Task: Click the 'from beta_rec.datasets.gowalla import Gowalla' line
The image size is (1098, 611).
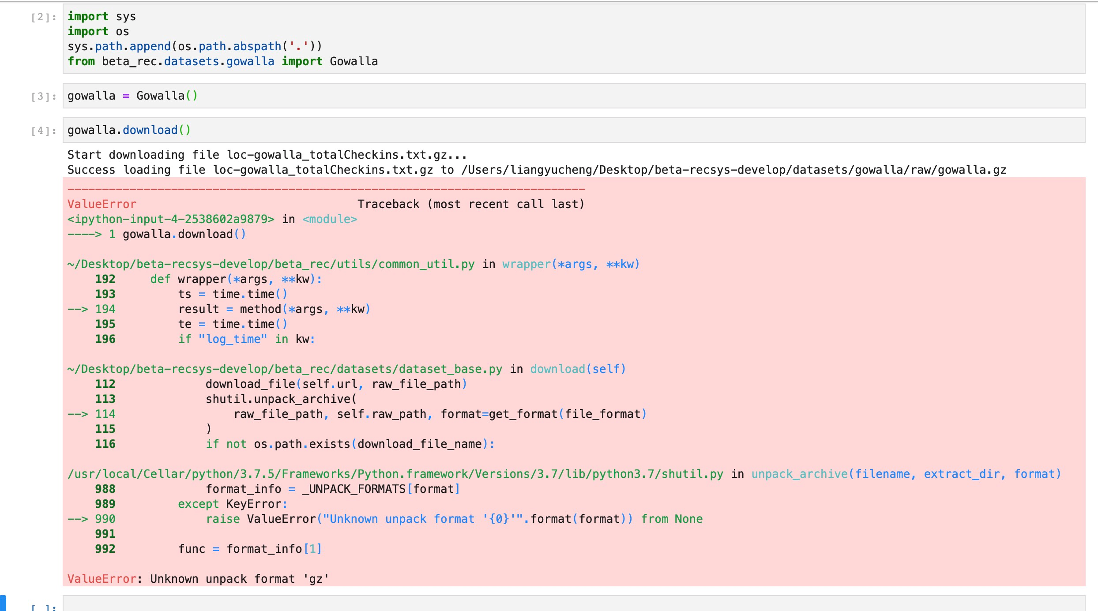Action: pos(222,61)
